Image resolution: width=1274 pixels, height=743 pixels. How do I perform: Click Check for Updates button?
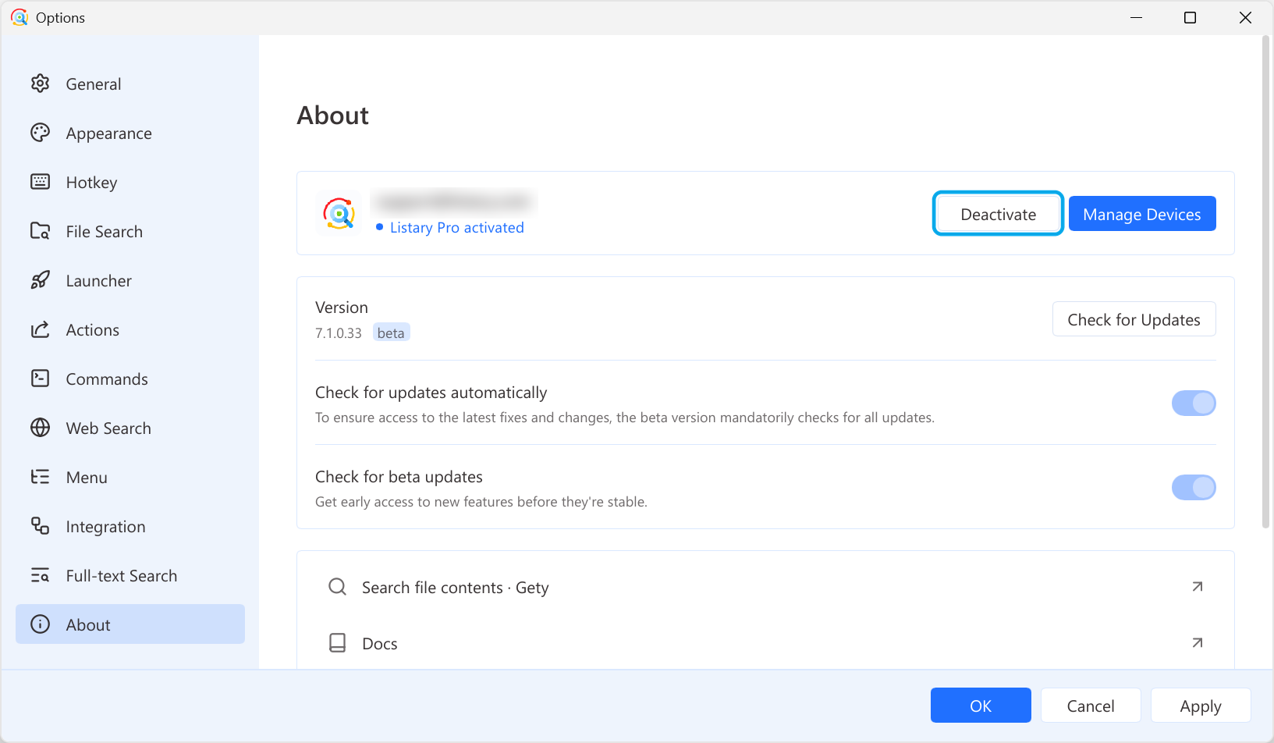[1134, 319]
